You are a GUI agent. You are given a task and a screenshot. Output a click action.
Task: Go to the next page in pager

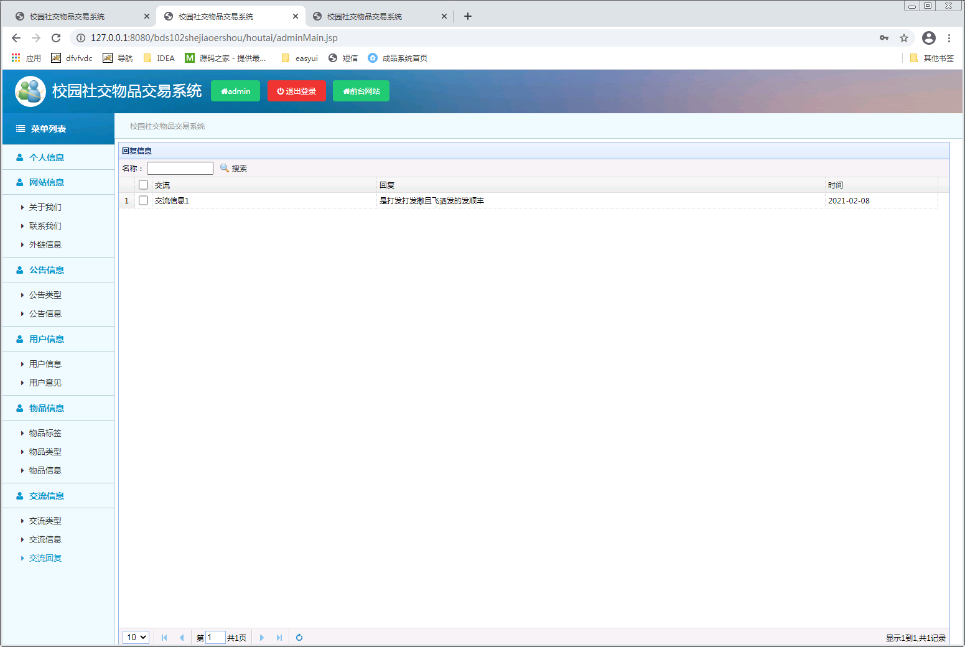(262, 638)
